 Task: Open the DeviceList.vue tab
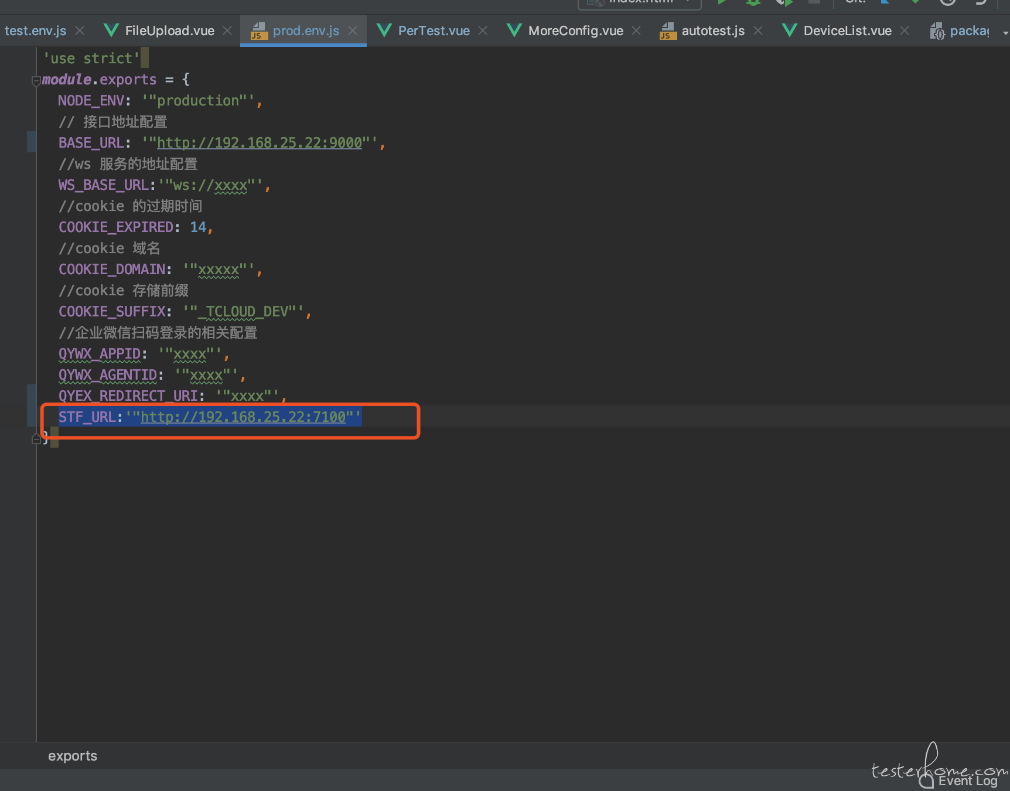[x=847, y=30]
